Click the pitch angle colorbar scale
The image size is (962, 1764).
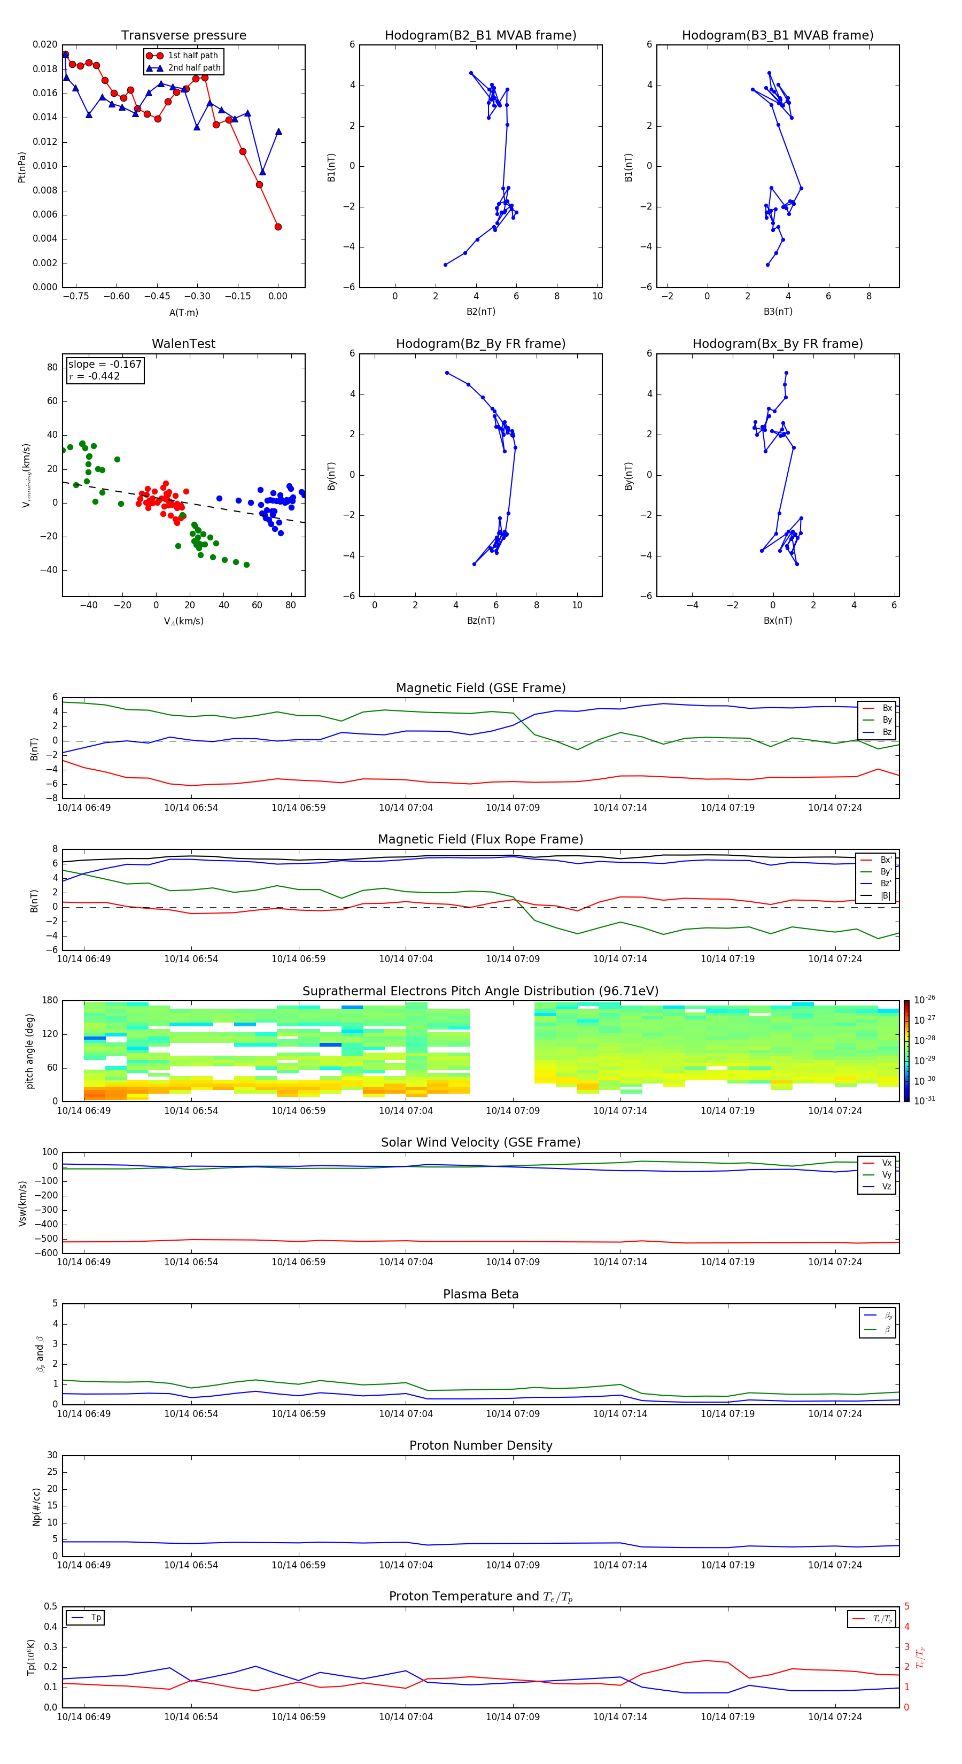906,1051
